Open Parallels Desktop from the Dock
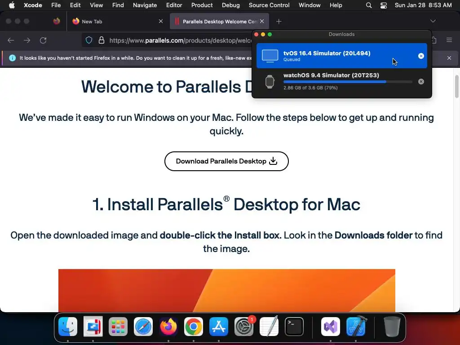The image size is (460, 345). pyautogui.click(x=93, y=326)
